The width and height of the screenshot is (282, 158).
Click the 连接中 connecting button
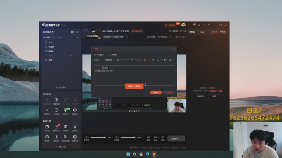(176, 138)
